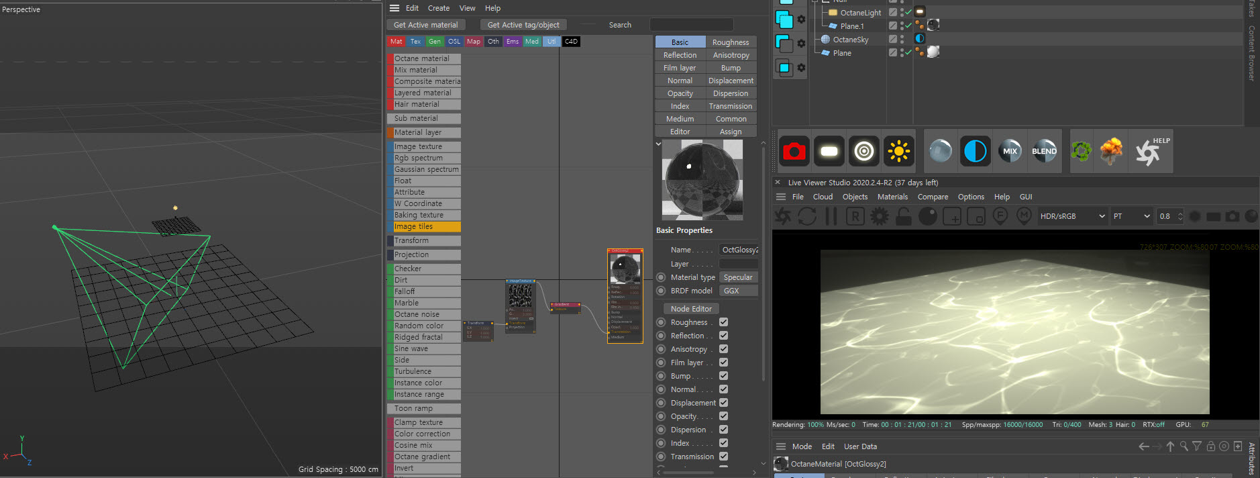The height and width of the screenshot is (478, 1260).
Task: Collapse the material preview arrow in node editor
Action: (658, 144)
